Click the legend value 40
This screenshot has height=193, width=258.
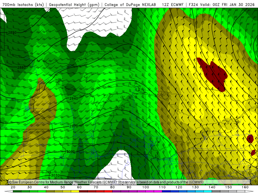pos(46,187)
